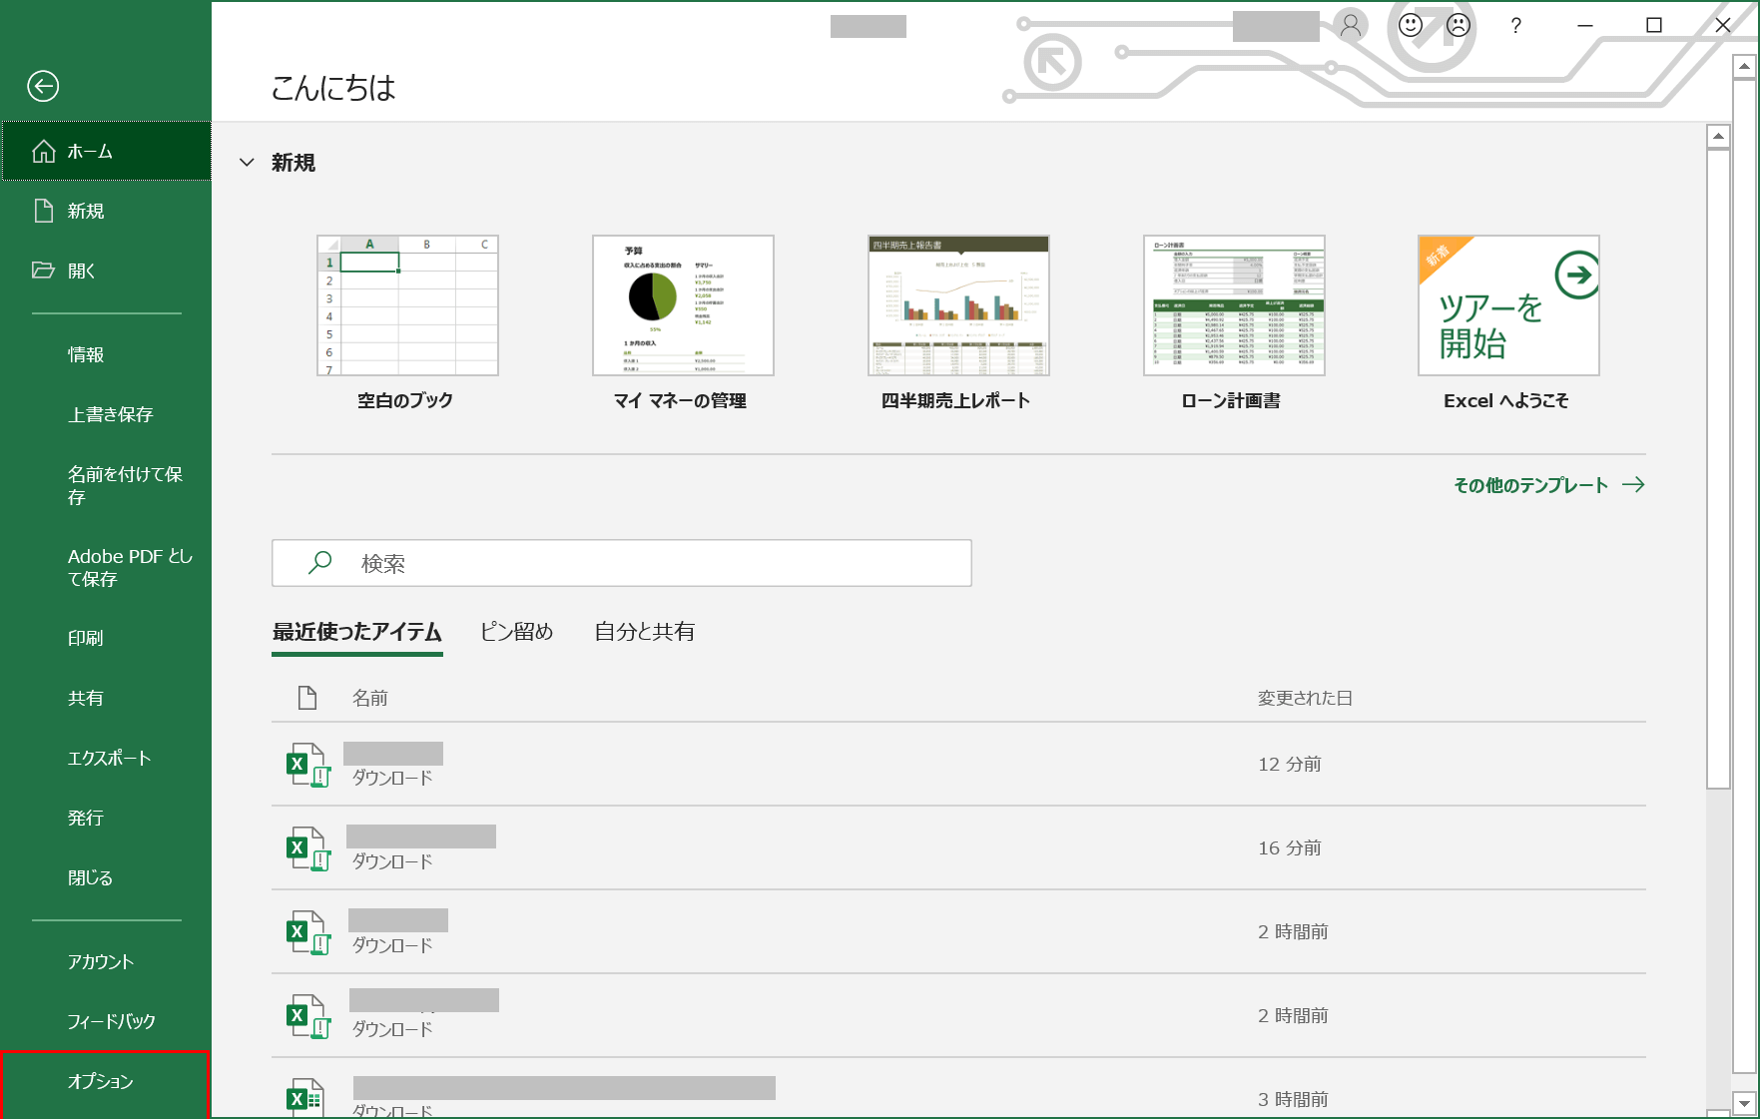Open the 四半期売上レポート template

957,322
